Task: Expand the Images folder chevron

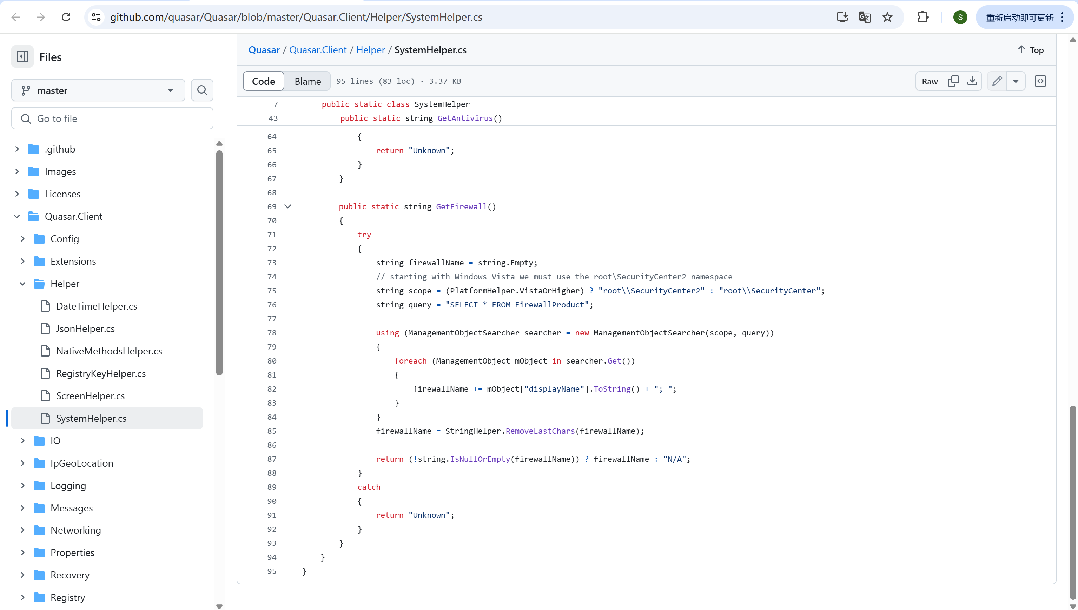Action: (17, 171)
